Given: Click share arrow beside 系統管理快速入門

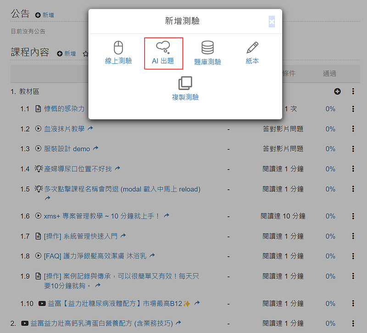Looking at the screenshot, I should tap(123, 236).
